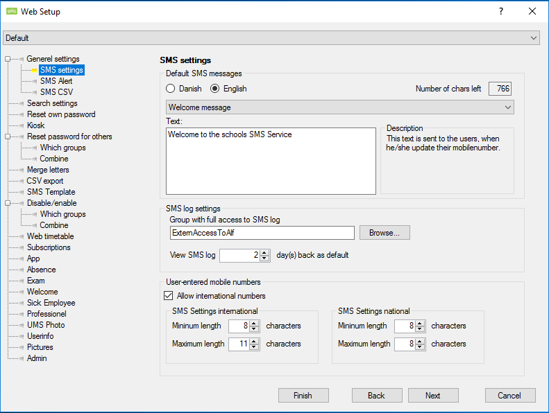Click the Next button
Viewport: 549px width, 413px height.
[x=433, y=395]
